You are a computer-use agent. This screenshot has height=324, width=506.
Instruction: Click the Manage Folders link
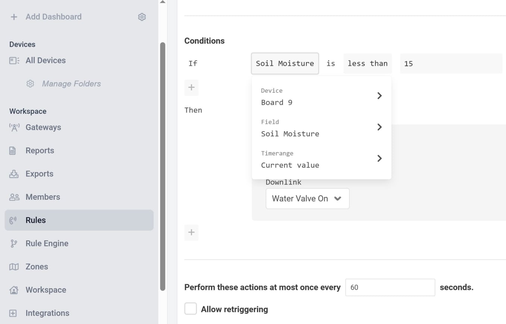click(x=71, y=84)
